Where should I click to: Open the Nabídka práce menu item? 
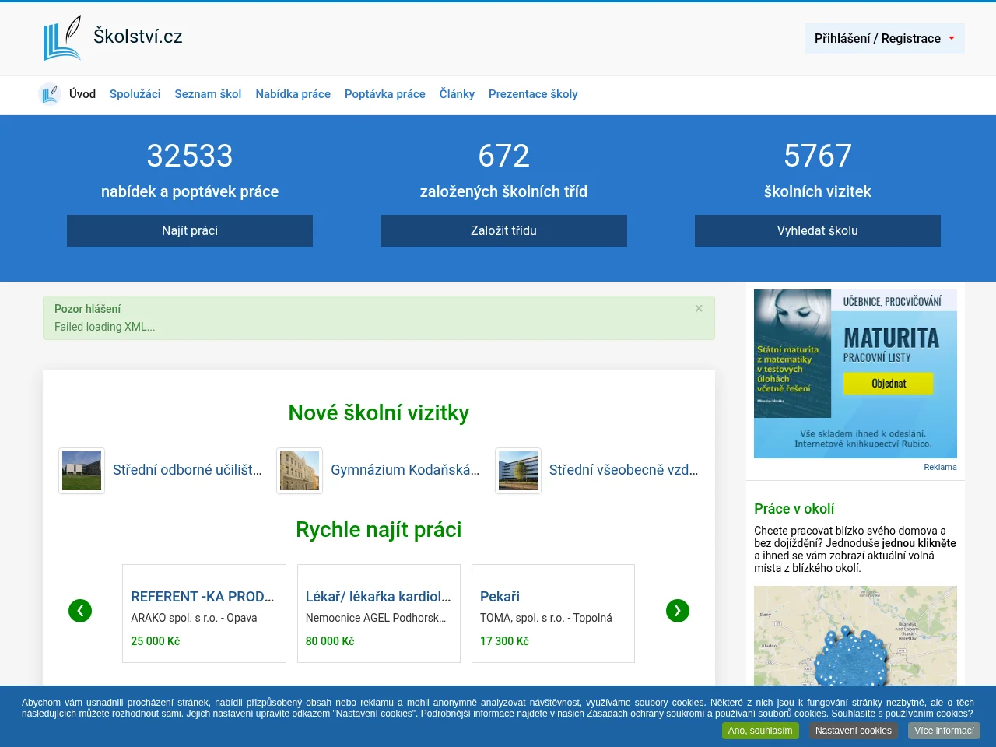click(x=293, y=94)
